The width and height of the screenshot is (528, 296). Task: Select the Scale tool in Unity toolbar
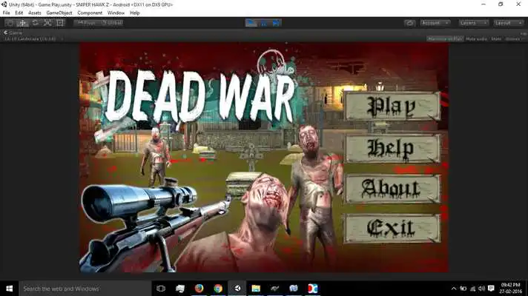coord(47,23)
